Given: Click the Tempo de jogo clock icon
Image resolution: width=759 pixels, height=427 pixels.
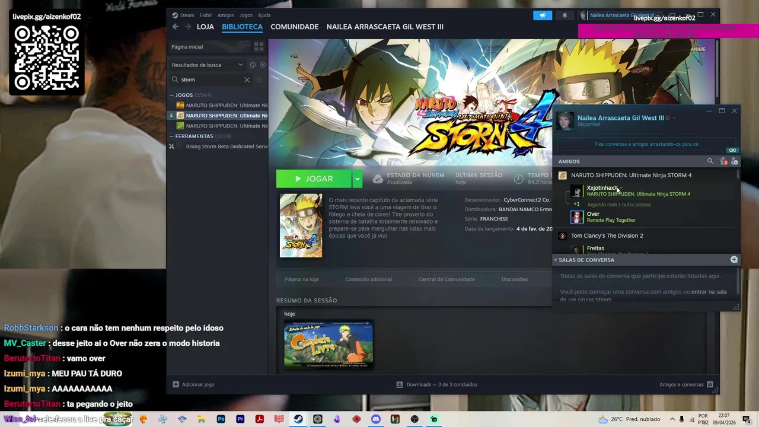Looking at the screenshot, I should pyautogui.click(x=519, y=179).
